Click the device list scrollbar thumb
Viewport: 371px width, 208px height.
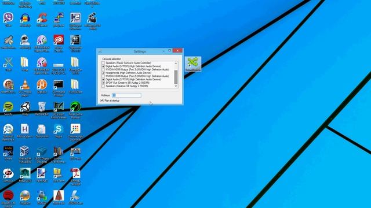[176, 77]
